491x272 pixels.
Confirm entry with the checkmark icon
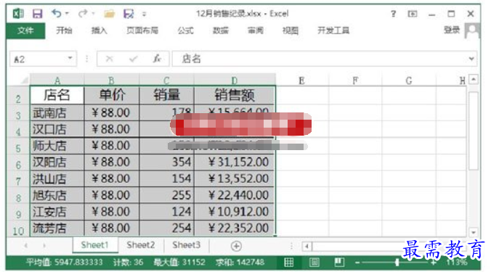coord(134,59)
